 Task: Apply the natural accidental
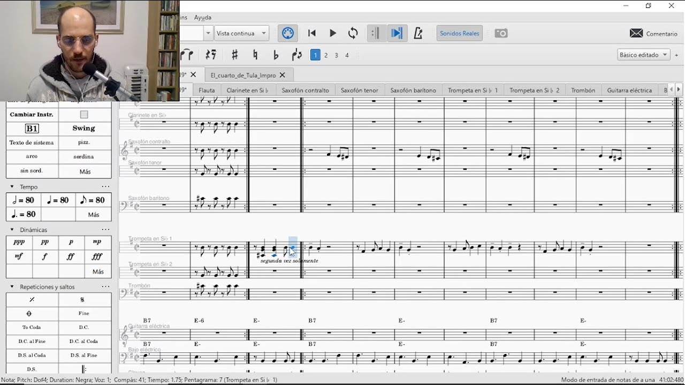coord(255,55)
